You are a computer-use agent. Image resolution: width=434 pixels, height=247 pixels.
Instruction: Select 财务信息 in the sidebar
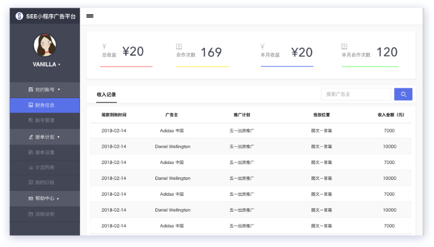point(45,106)
